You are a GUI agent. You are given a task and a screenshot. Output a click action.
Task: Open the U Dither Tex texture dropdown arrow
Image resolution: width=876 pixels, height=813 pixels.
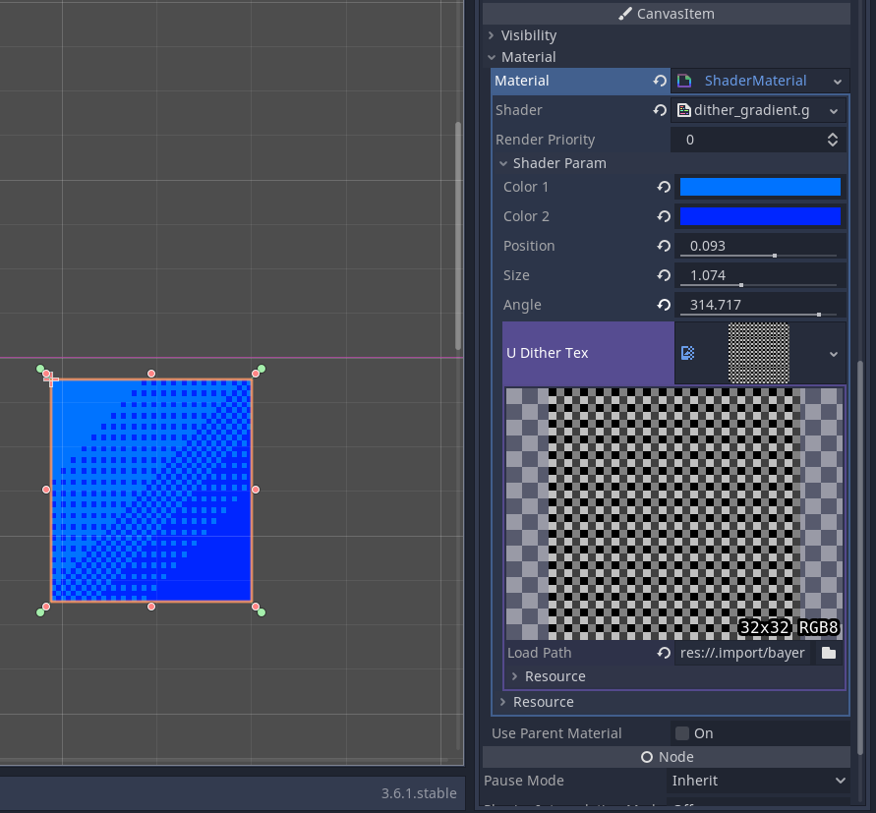click(833, 353)
